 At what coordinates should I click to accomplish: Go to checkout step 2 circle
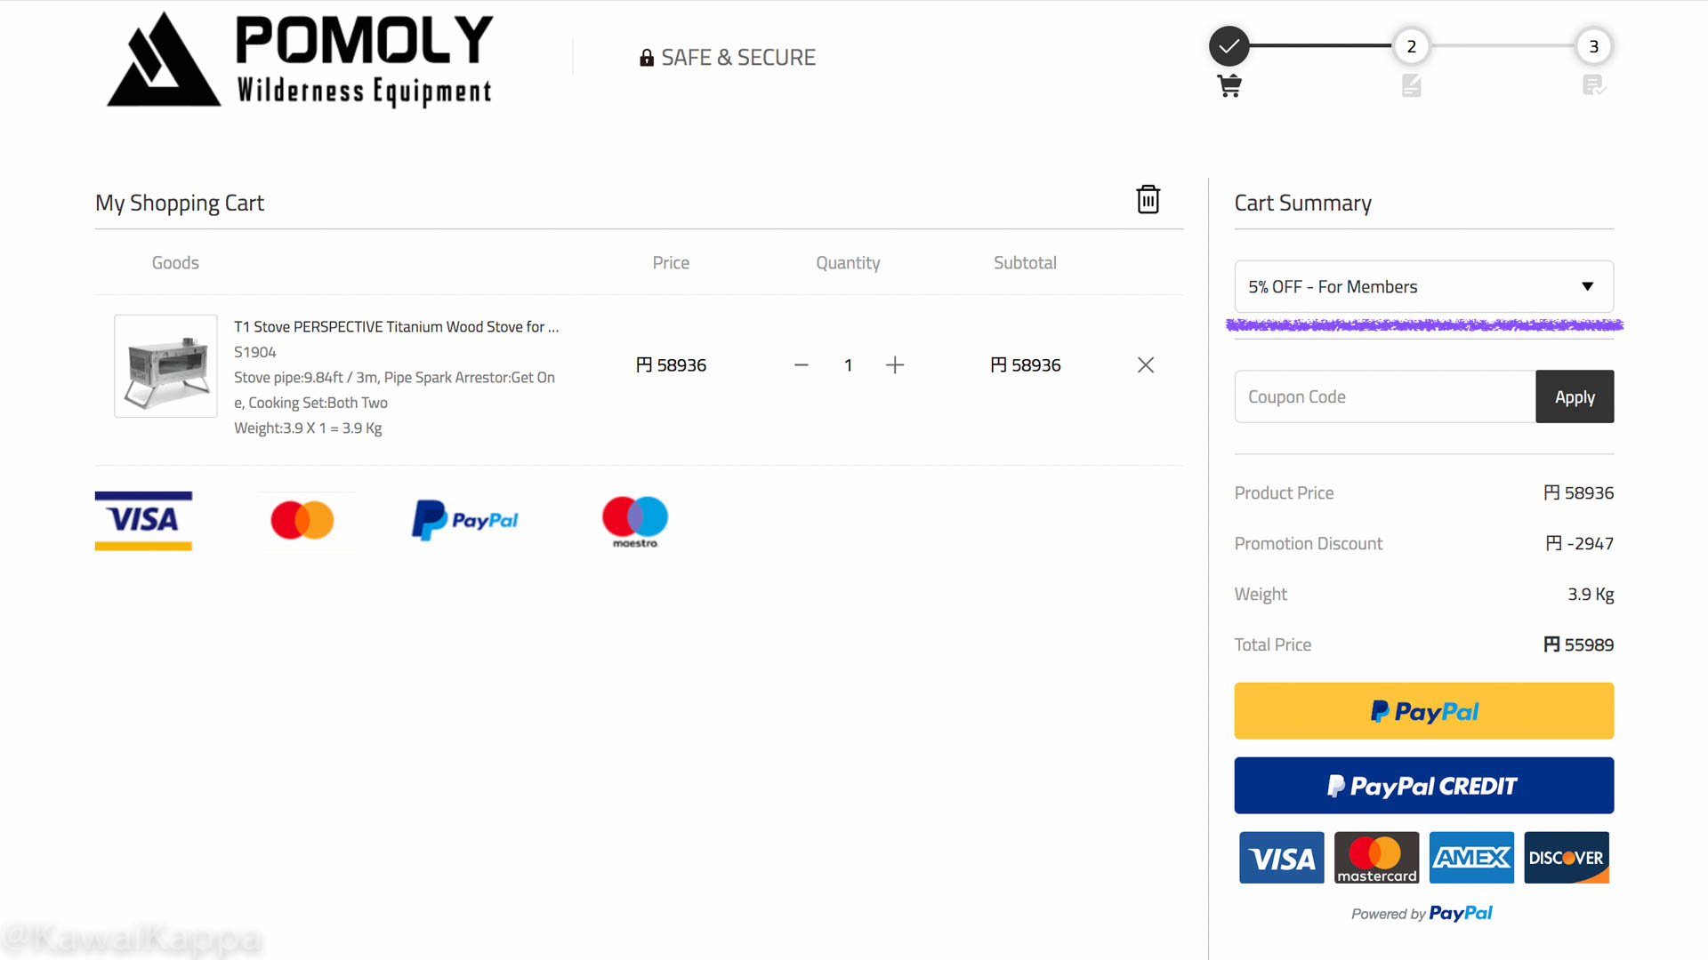tap(1411, 46)
